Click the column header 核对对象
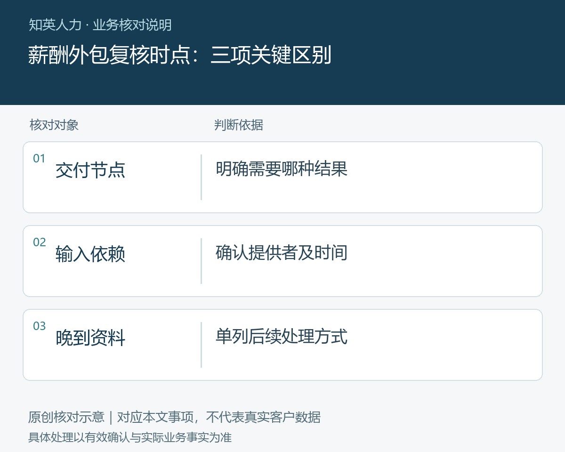Image resolution: width=565 pixels, height=452 pixels. [x=54, y=125]
